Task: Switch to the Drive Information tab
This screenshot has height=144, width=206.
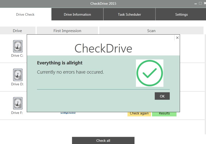Action: click(77, 14)
